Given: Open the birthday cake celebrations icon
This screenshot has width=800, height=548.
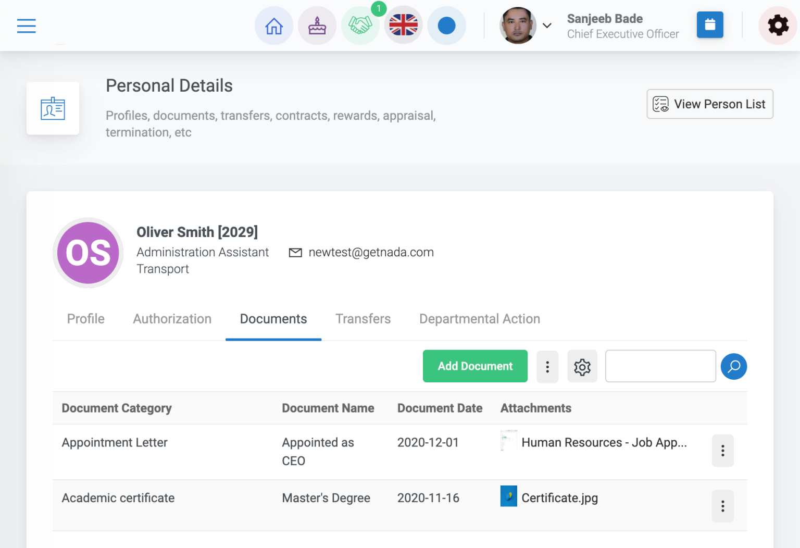Looking at the screenshot, I should tap(317, 25).
